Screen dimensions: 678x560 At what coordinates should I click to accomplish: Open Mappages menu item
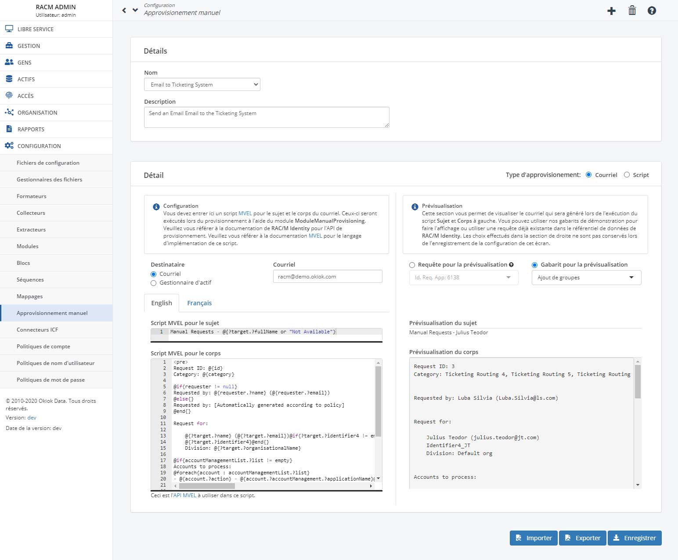click(x=56, y=296)
